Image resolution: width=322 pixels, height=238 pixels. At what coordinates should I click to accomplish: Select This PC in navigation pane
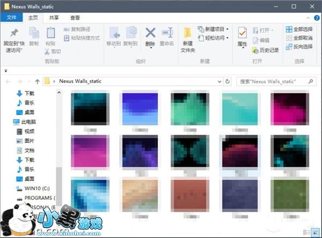click(x=25, y=122)
